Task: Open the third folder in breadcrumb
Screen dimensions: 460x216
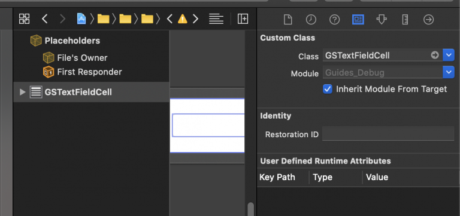Action: pos(147,19)
